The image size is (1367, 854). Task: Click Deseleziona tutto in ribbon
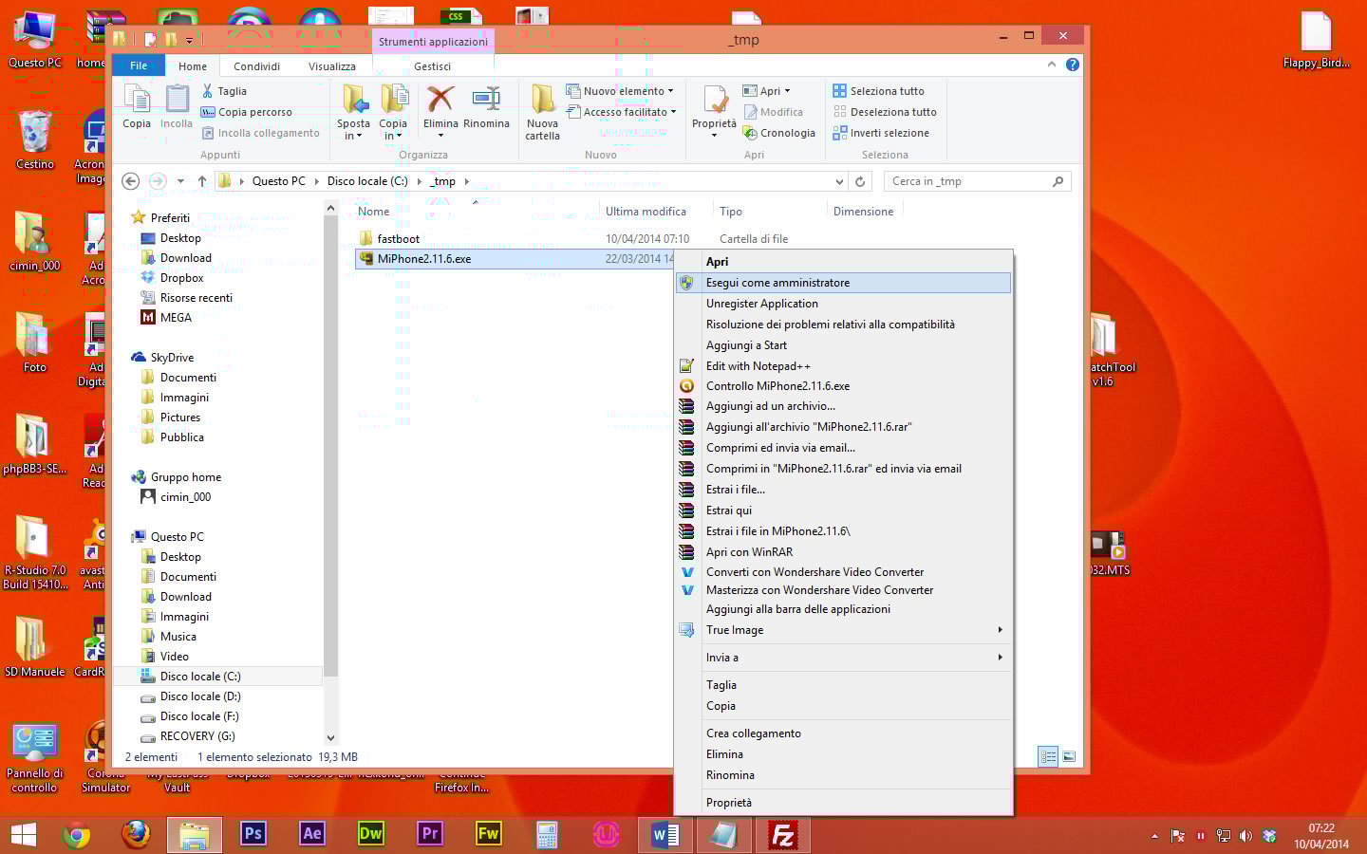[885, 112]
